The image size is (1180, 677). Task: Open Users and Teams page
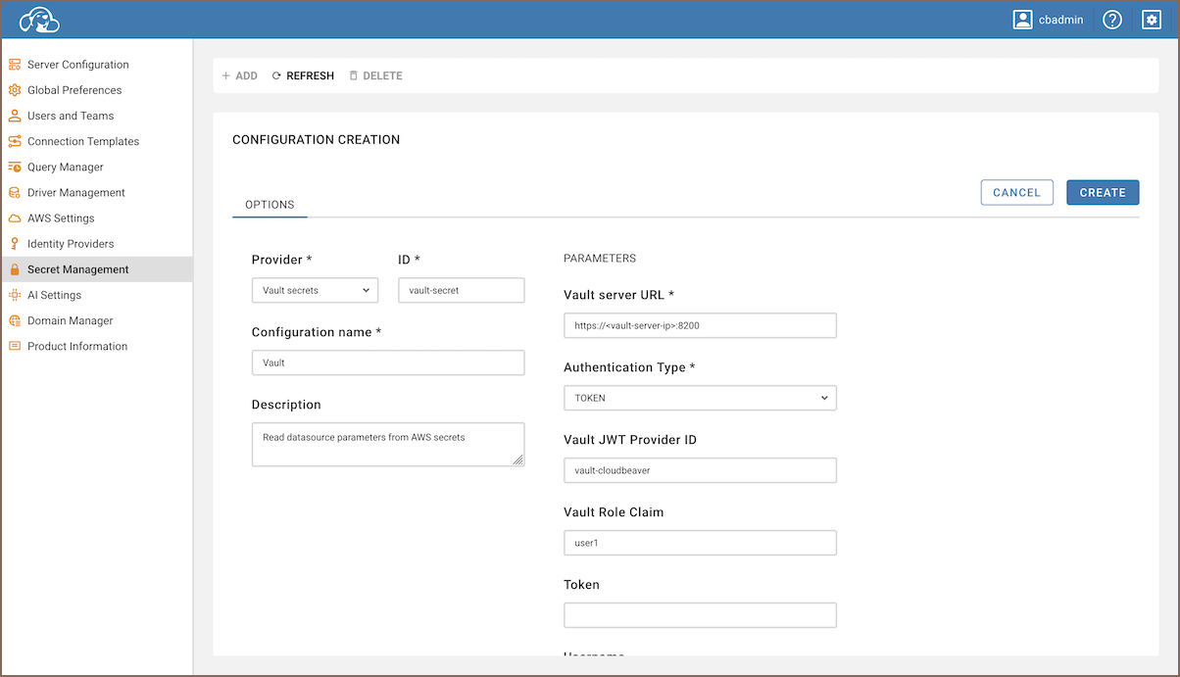(x=71, y=116)
